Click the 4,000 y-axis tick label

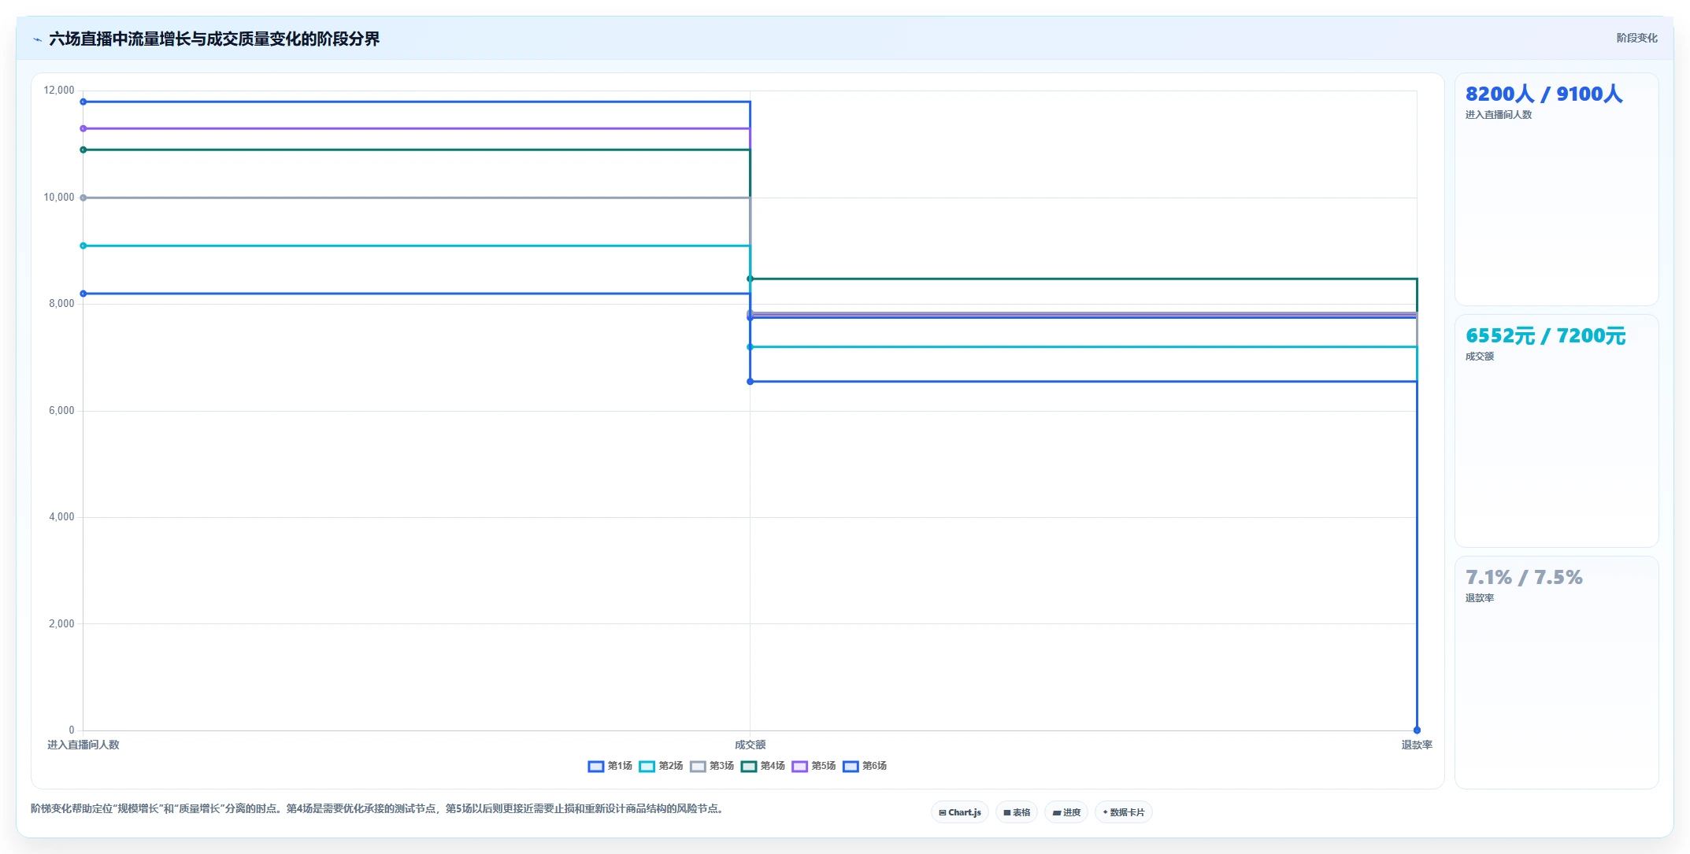[x=61, y=517]
